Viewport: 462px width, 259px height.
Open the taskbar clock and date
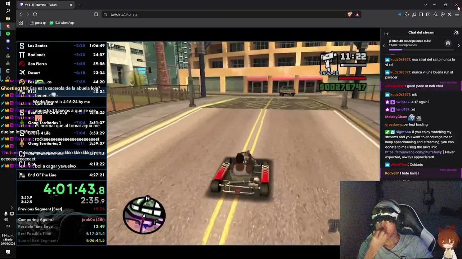click(8, 239)
